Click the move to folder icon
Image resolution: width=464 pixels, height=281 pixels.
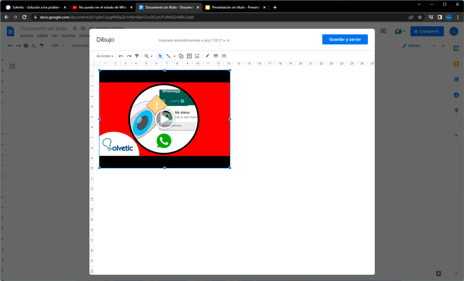(x=83, y=28)
